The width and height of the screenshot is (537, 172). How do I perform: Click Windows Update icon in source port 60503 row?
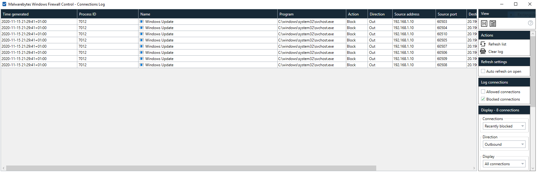(142, 22)
